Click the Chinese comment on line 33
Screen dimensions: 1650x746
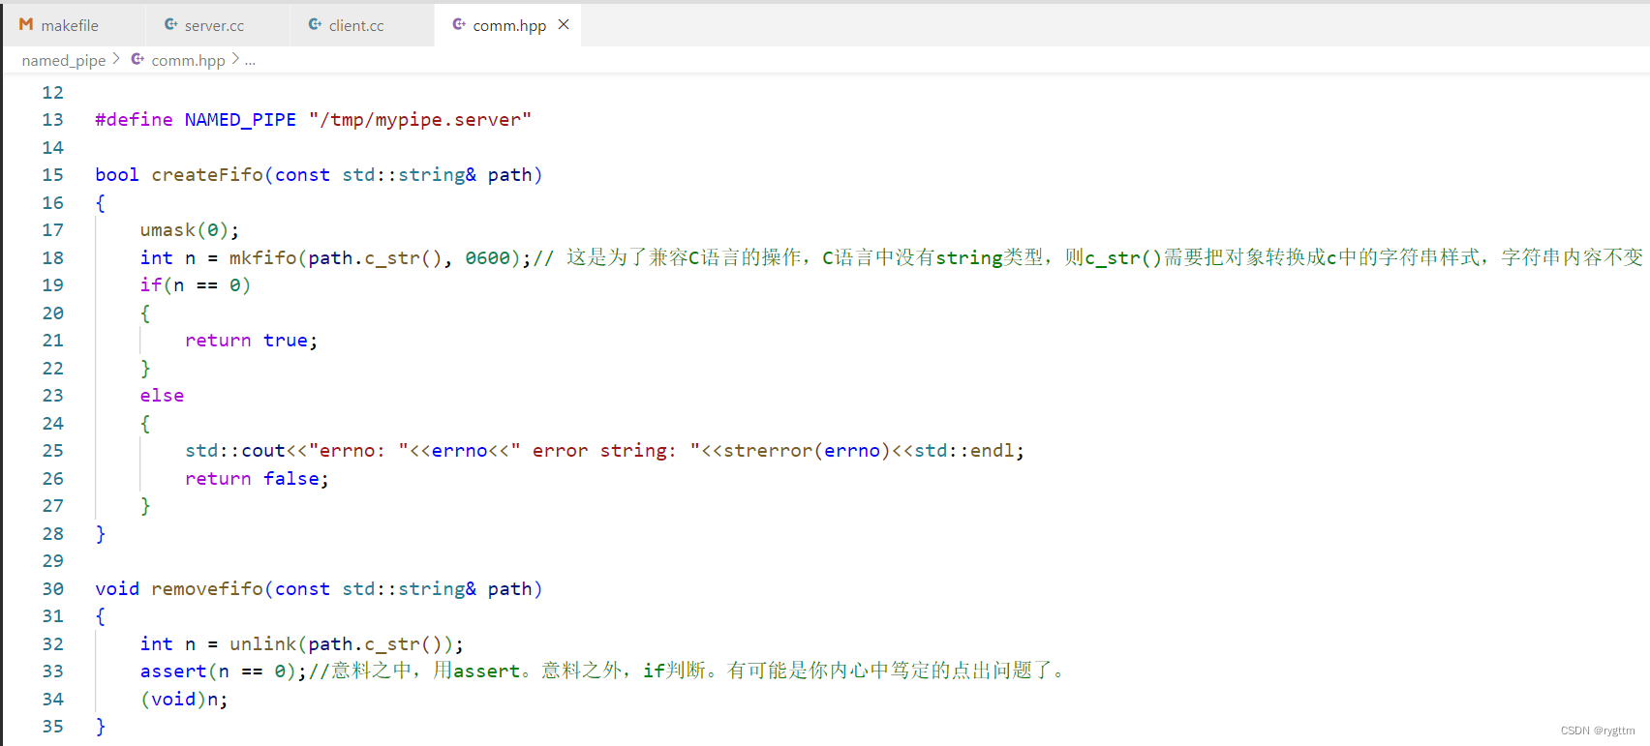(x=690, y=671)
